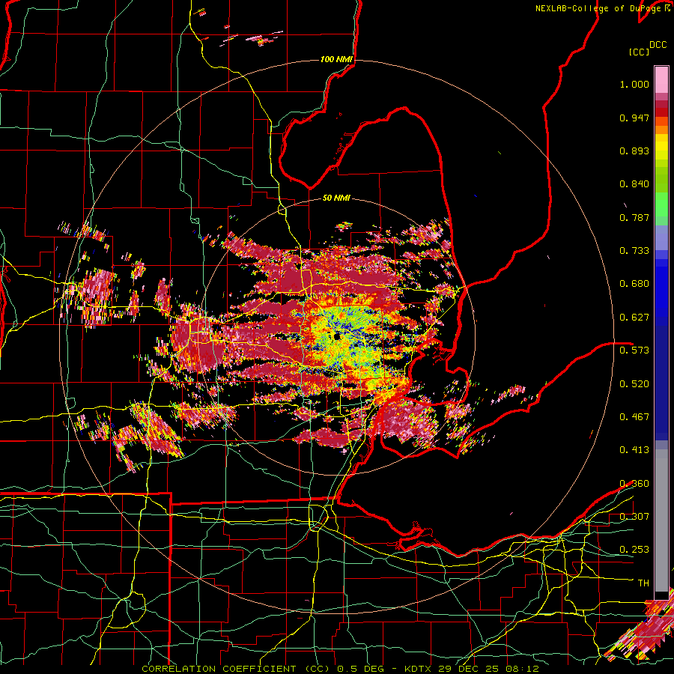
Task: Click the 0.253 value on the color scale
Action: [x=634, y=550]
